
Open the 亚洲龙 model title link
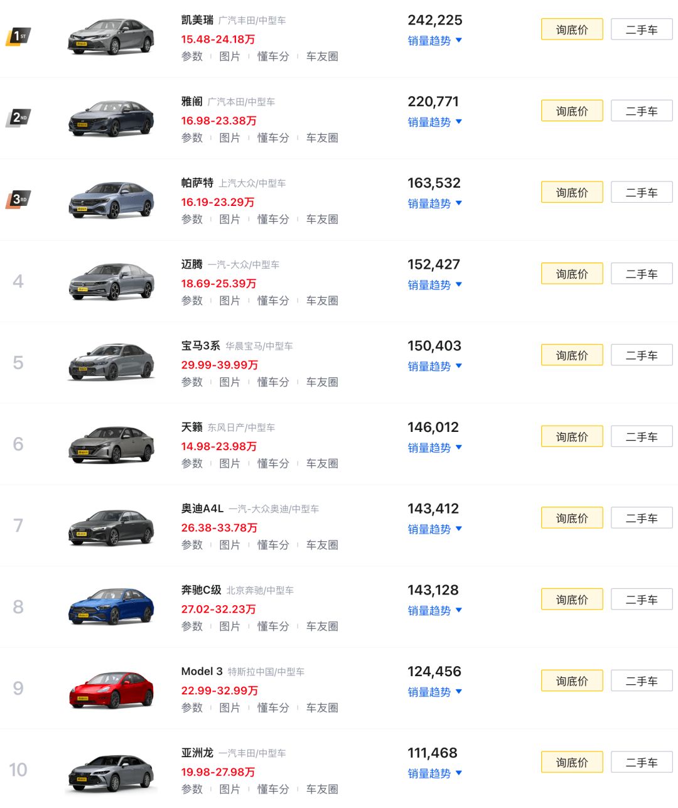point(197,753)
